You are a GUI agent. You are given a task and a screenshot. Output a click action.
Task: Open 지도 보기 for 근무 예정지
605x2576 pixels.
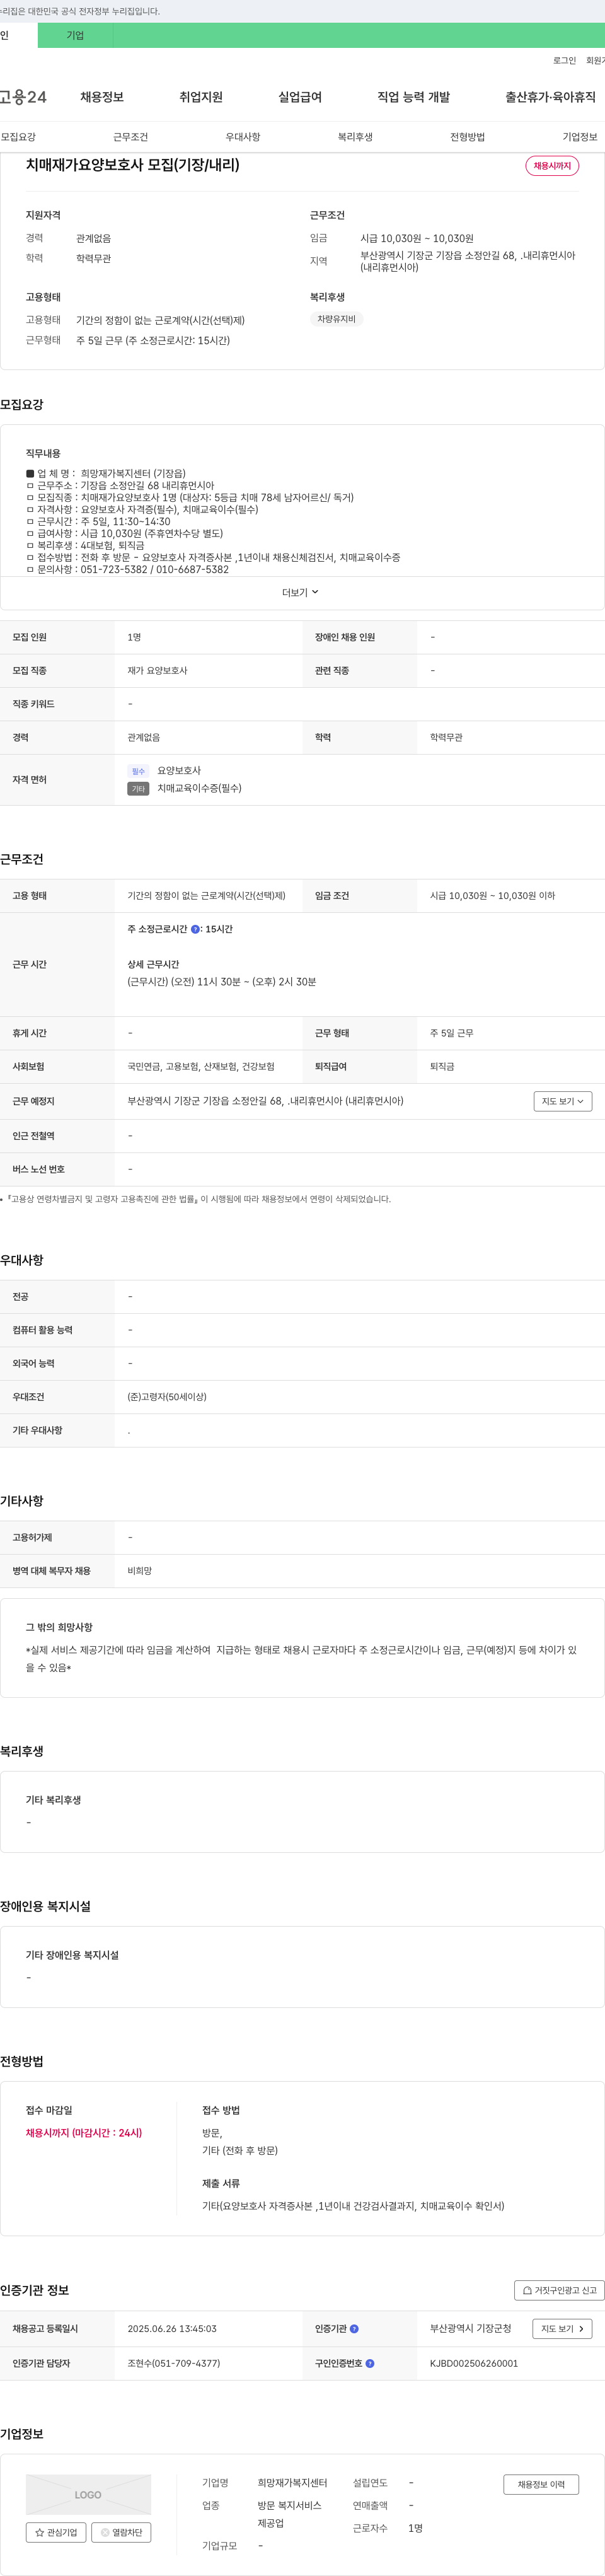tap(563, 1101)
